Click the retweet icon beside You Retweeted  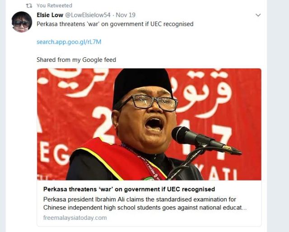pyautogui.click(x=29, y=6)
